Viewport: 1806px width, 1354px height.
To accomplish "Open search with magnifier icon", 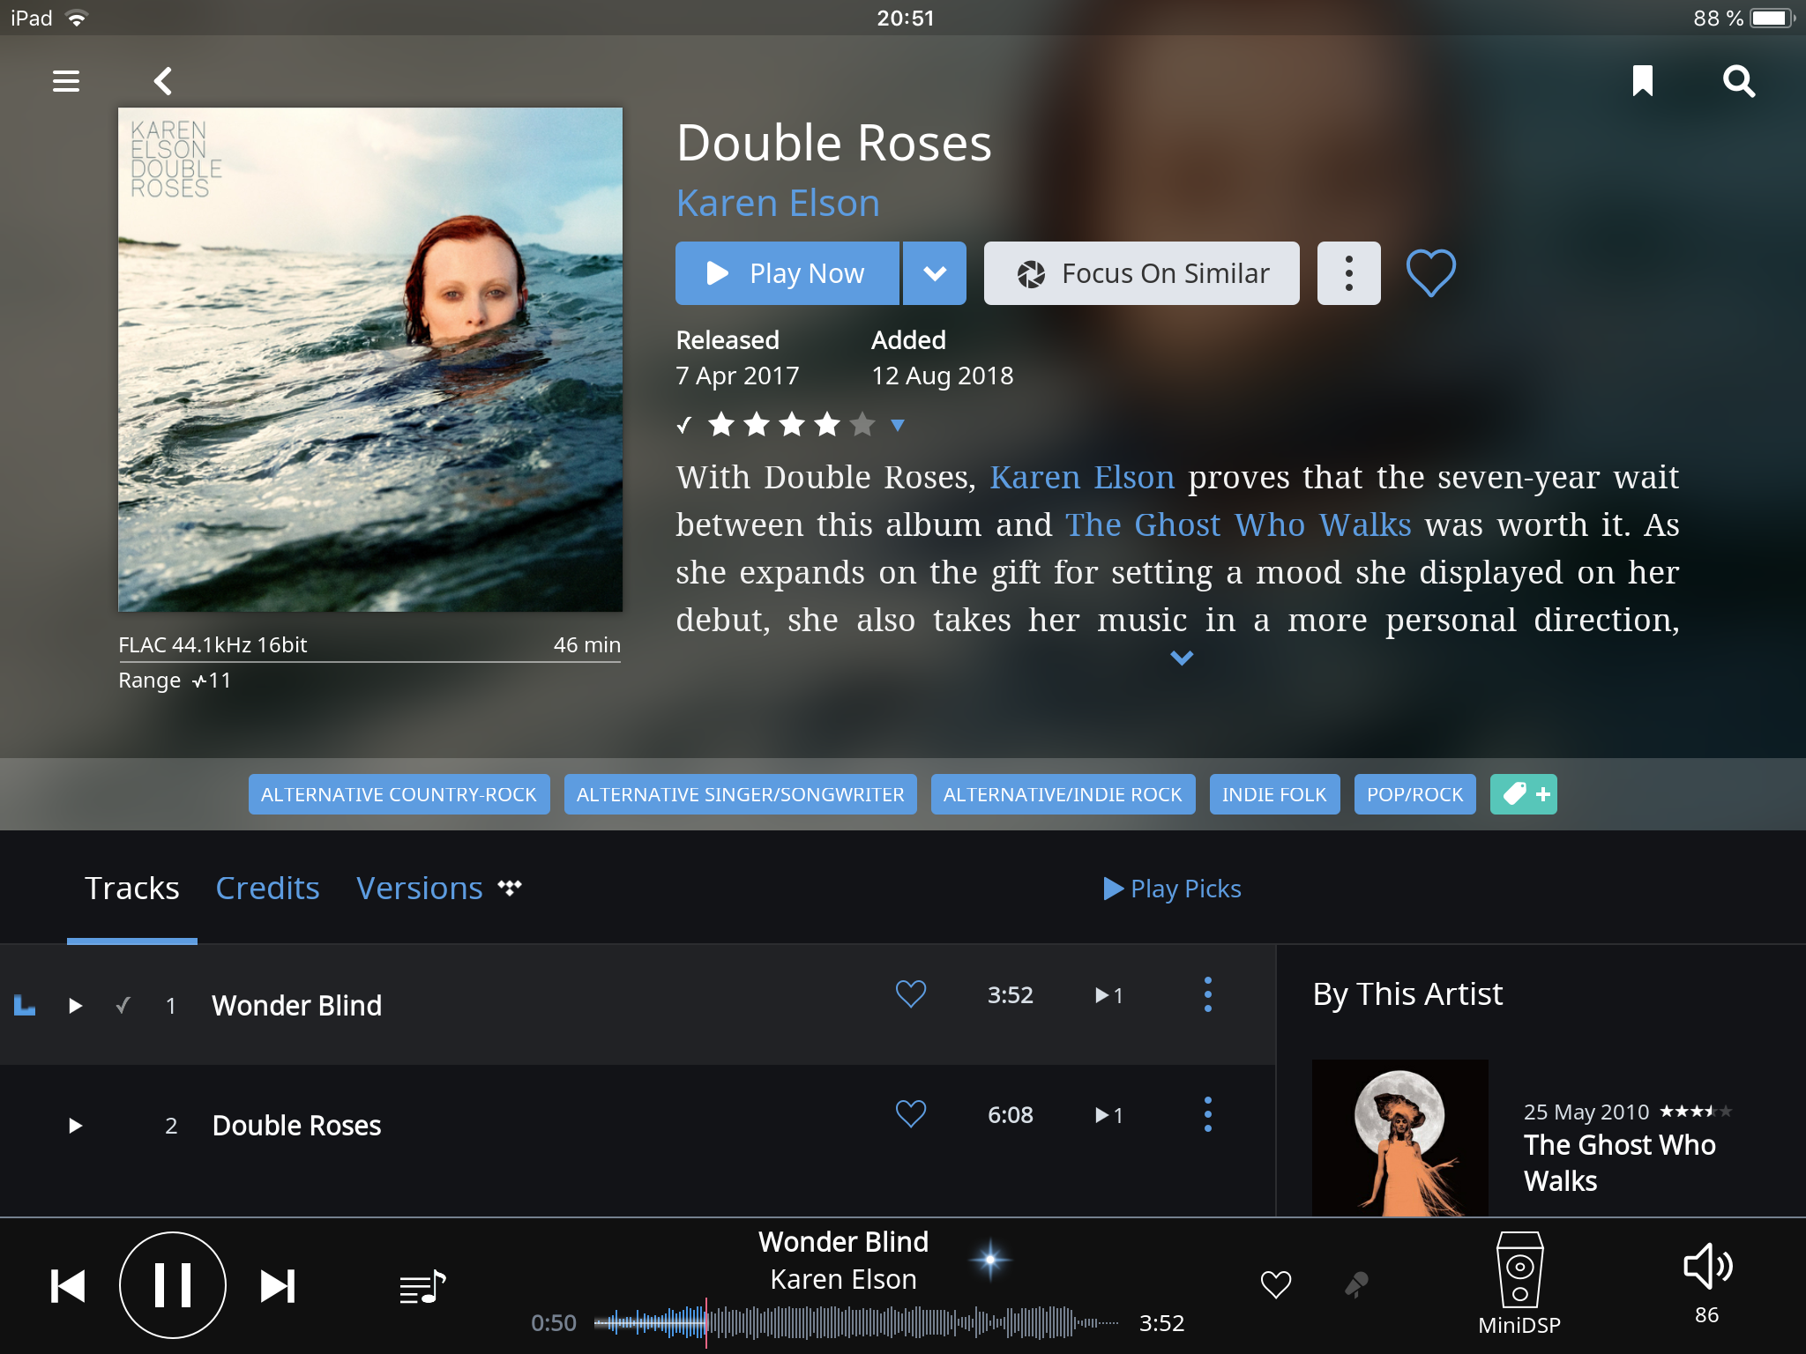I will point(1738,81).
